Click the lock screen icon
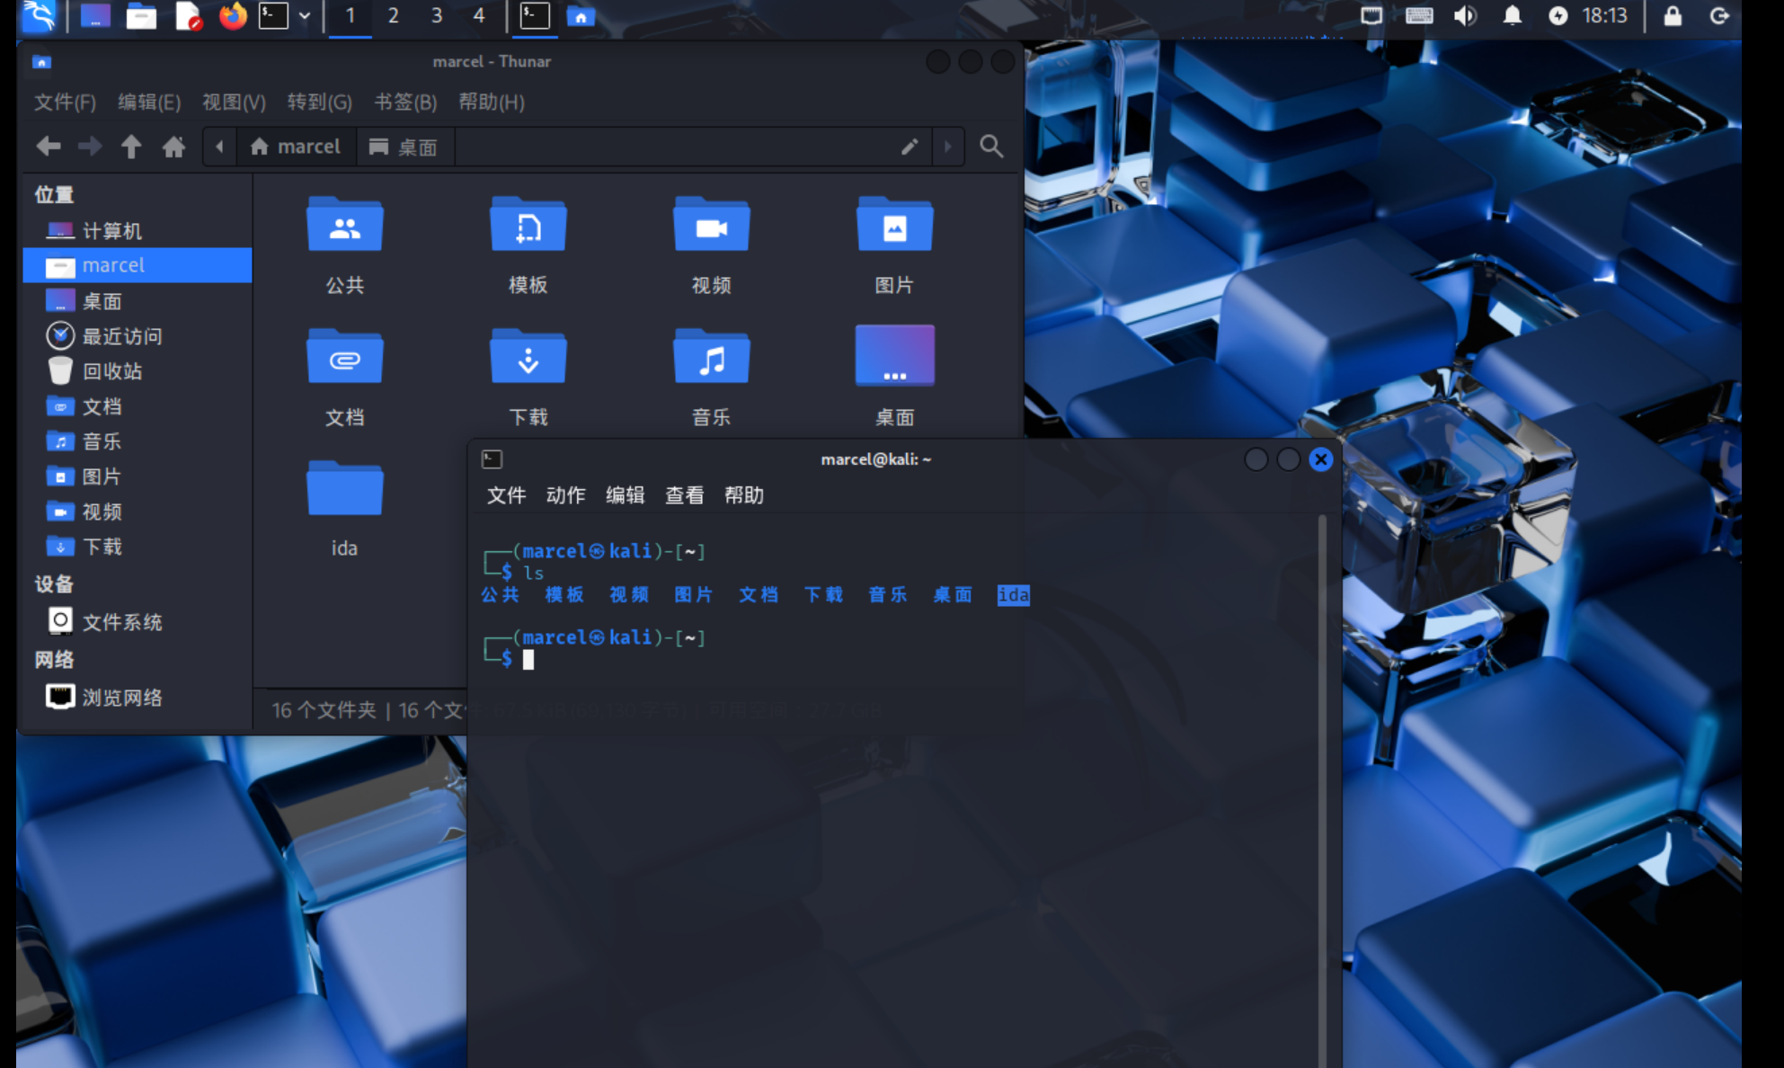The width and height of the screenshot is (1784, 1068). click(x=1673, y=16)
